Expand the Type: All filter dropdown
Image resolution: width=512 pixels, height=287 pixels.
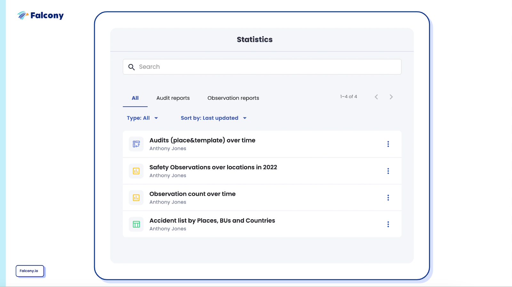point(142,118)
